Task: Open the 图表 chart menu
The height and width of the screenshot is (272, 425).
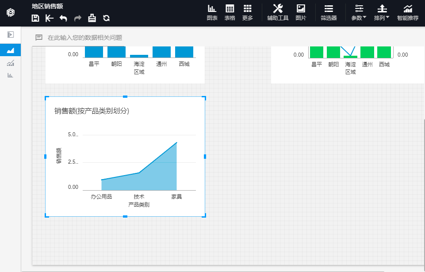Action: (x=212, y=12)
